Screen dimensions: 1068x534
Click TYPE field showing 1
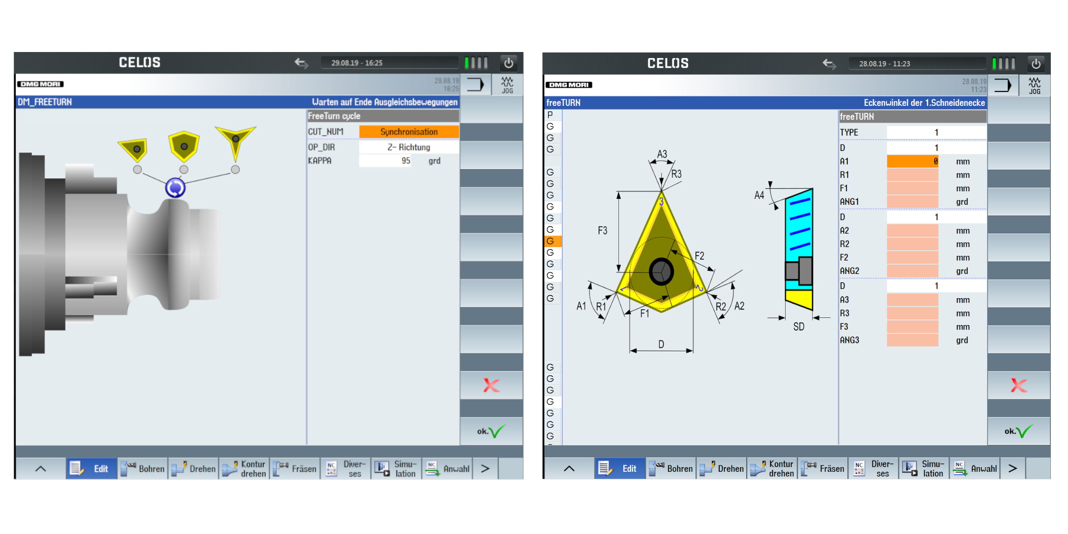tap(936, 132)
